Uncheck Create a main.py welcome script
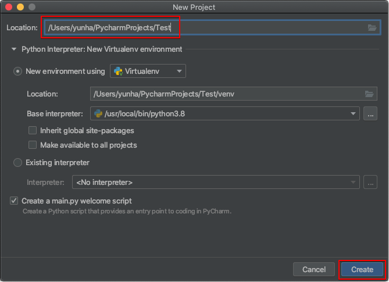 pyautogui.click(x=14, y=201)
